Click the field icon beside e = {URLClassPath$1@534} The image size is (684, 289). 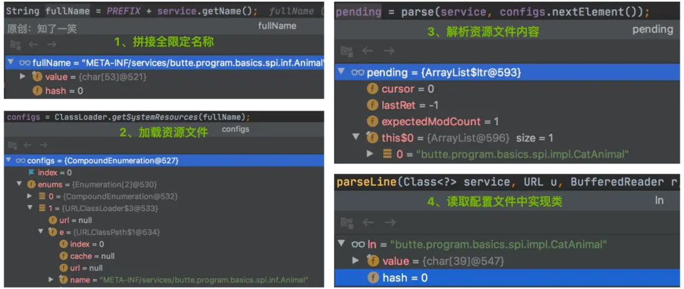53,232
